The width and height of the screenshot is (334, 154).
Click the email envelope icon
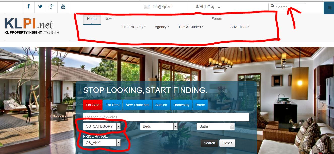(147, 7)
